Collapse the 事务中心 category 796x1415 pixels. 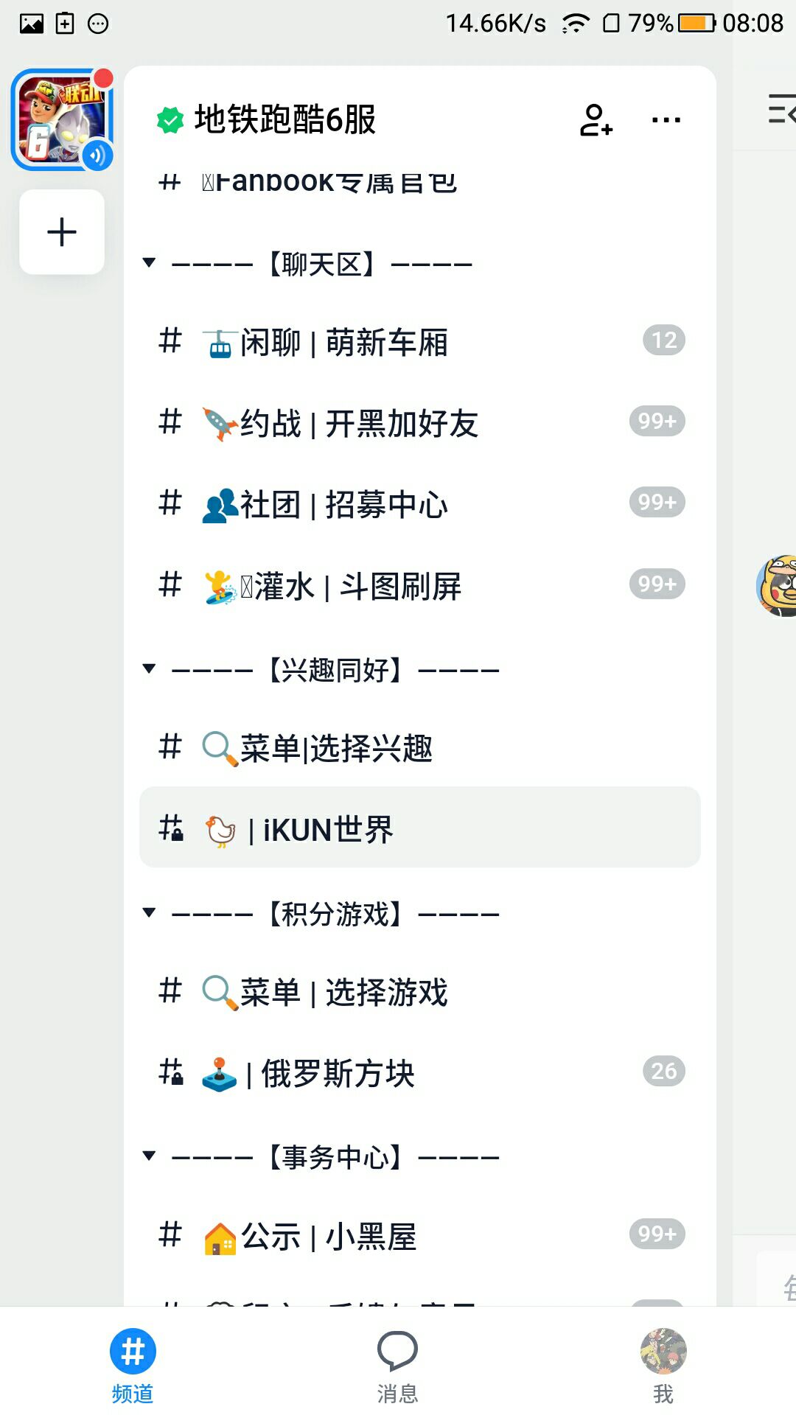click(x=150, y=1156)
